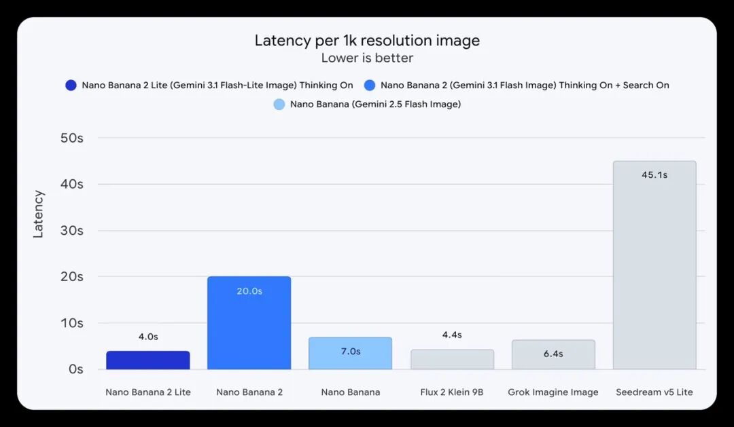734x427 pixels.
Task: Click the dark blue Nano Banana 2 Lite bar
Action: tap(148, 360)
